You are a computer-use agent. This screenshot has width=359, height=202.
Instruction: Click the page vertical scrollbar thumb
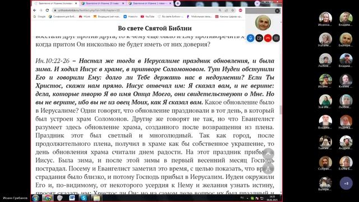(280, 110)
